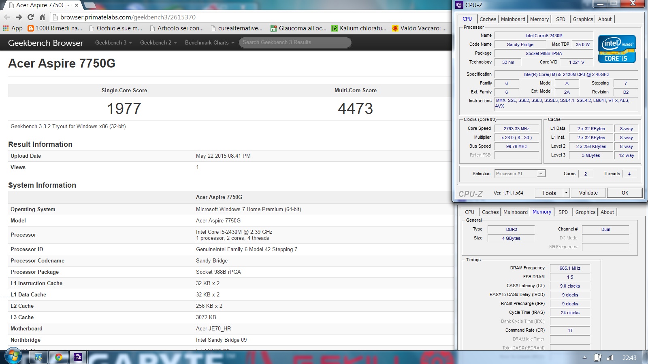
Task: Click the CPU-Z title bar icon
Action: click(x=459, y=5)
